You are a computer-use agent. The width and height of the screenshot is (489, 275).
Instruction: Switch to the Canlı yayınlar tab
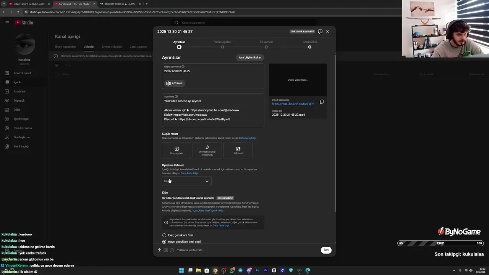pyautogui.click(x=138, y=47)
